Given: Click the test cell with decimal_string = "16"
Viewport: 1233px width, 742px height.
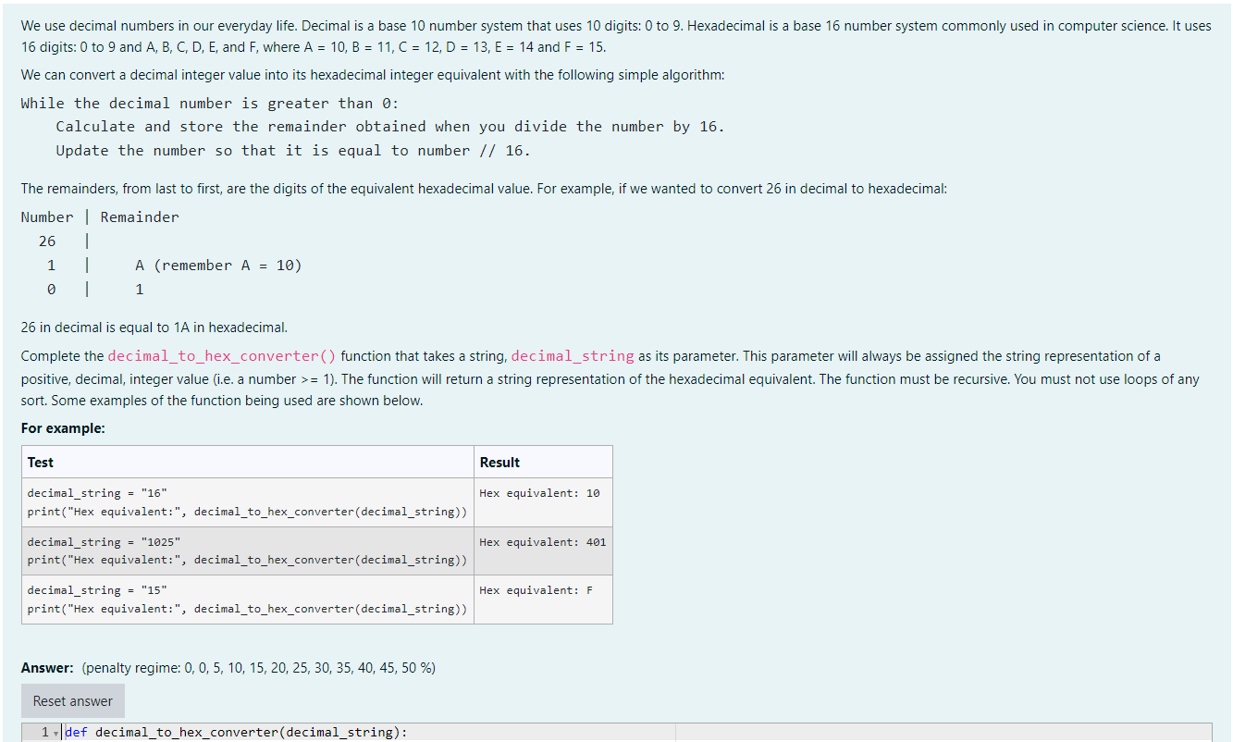Looking at the screenshot, I should (x=248, y=502).
